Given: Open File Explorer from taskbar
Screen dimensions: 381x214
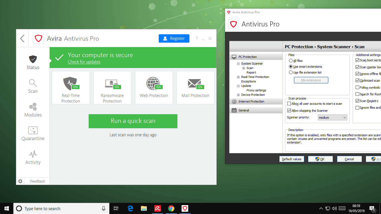Looking at the screenshot, I should coord(144,208).
